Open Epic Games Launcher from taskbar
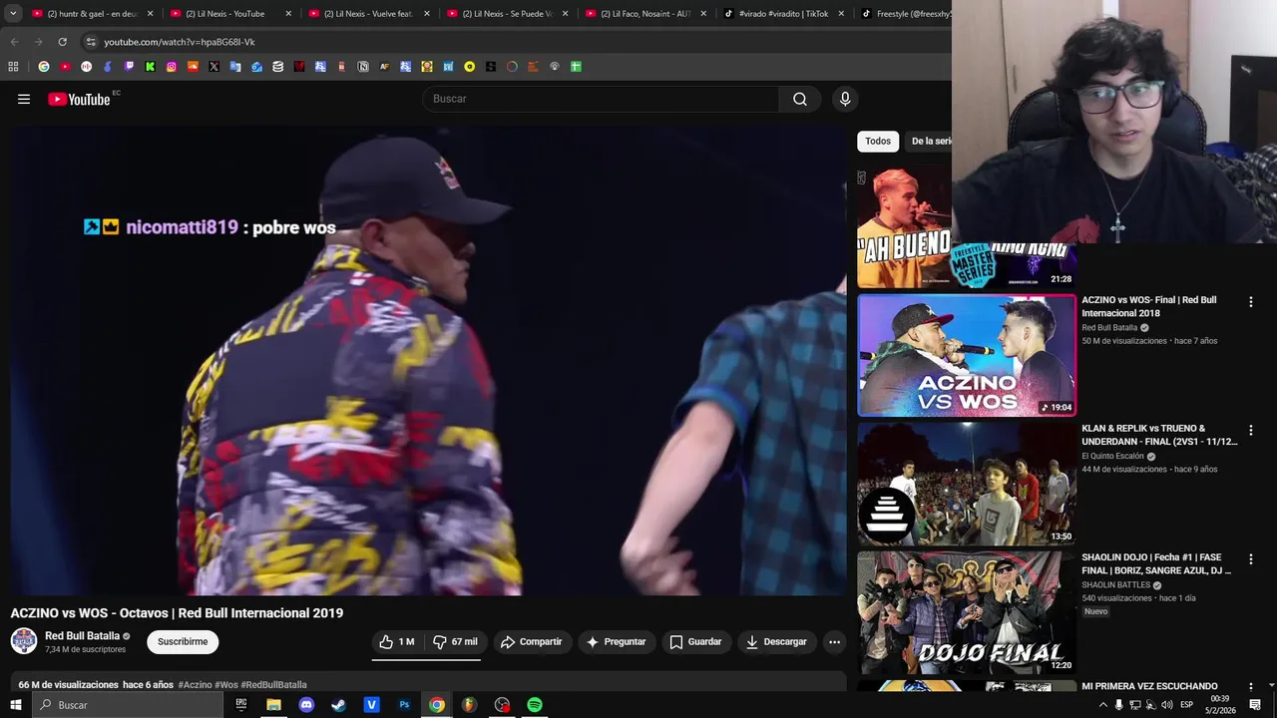Screen dimensions: 1277x718 pyautogui.click(x=240, y=705)
